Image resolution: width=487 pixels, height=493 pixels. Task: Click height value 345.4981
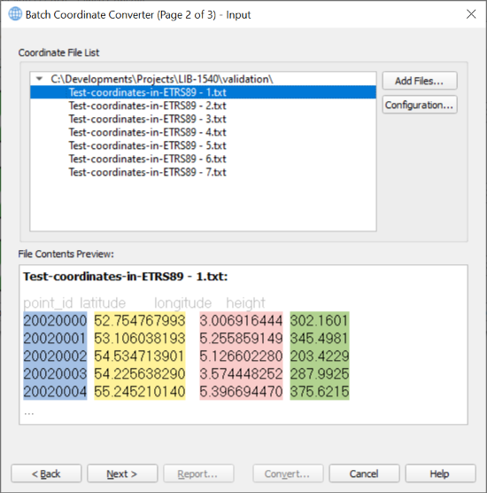coord(320,339)
